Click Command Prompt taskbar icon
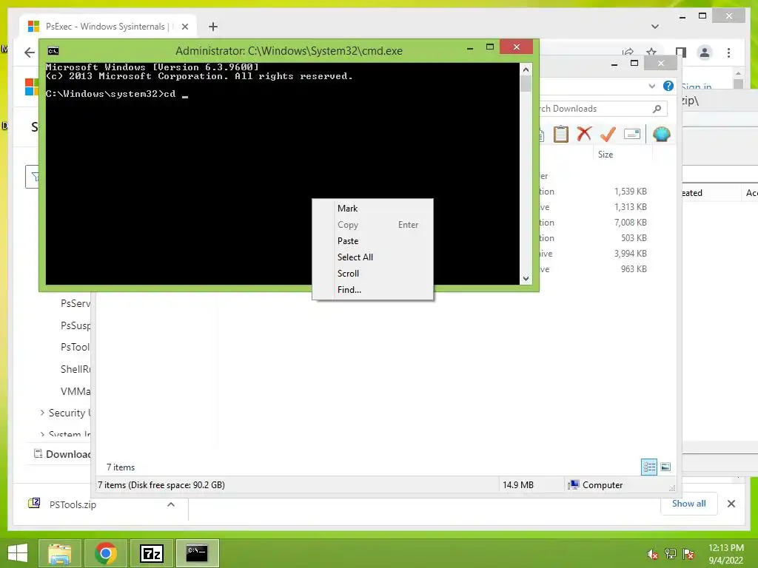758x568 pixels. tap(197, 553)
